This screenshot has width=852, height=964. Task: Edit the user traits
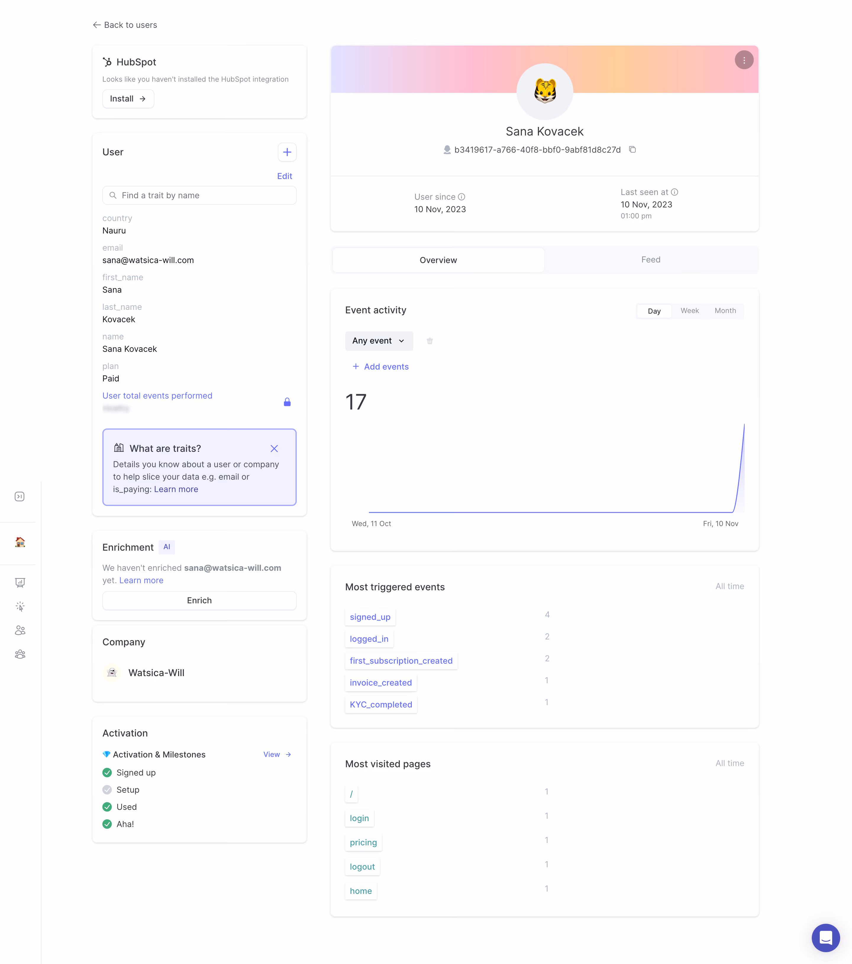click(x=284, y=176)
